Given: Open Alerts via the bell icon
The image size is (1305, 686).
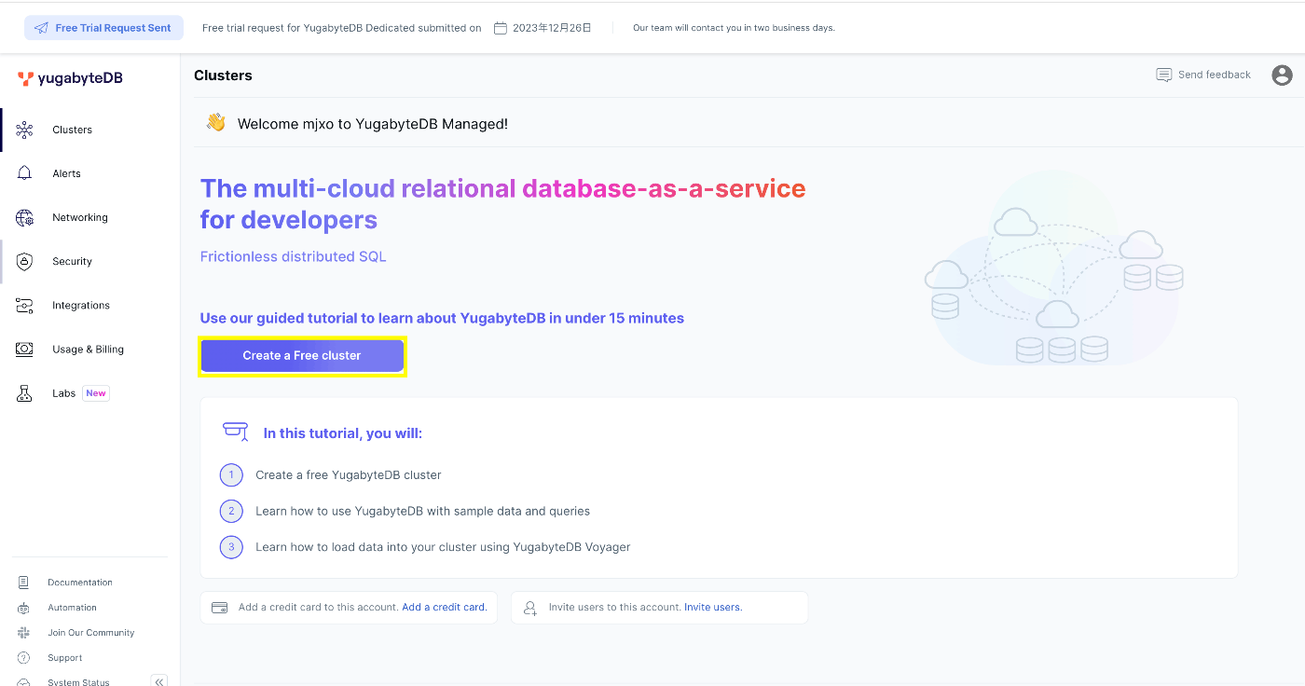Looking at the screenshot, I should click(x=24, y=173).
